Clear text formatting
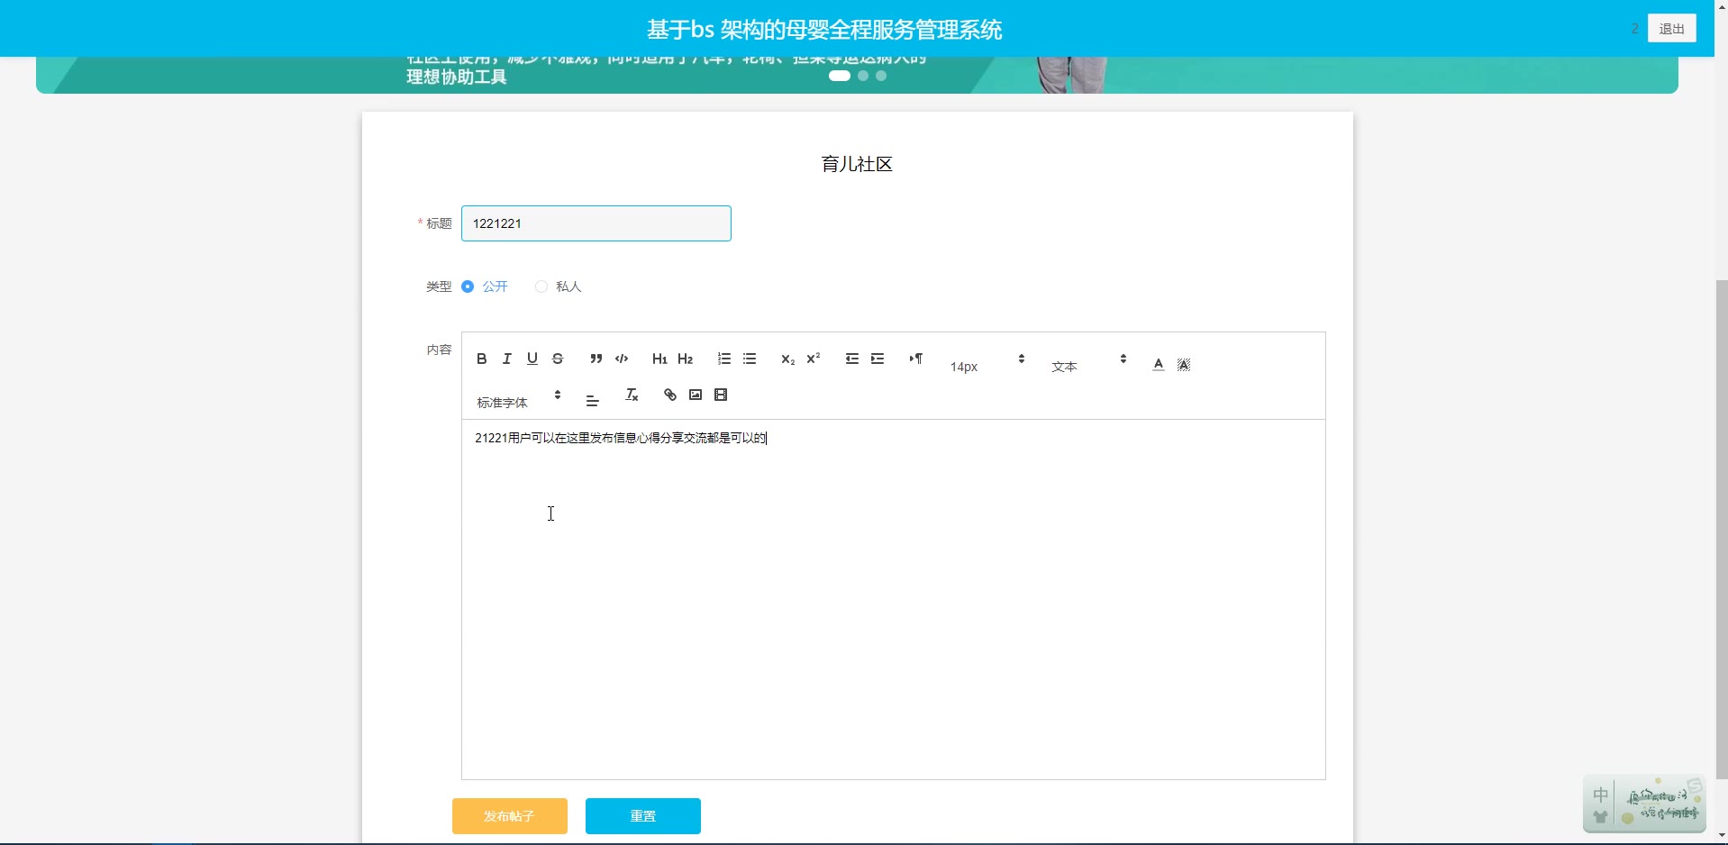The height and width of the screenshot is (845, 1728). click(632, 395)
